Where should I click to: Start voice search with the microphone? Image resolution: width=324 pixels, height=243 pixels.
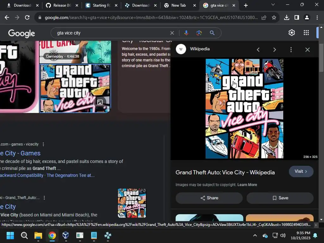tap(186, 33)
